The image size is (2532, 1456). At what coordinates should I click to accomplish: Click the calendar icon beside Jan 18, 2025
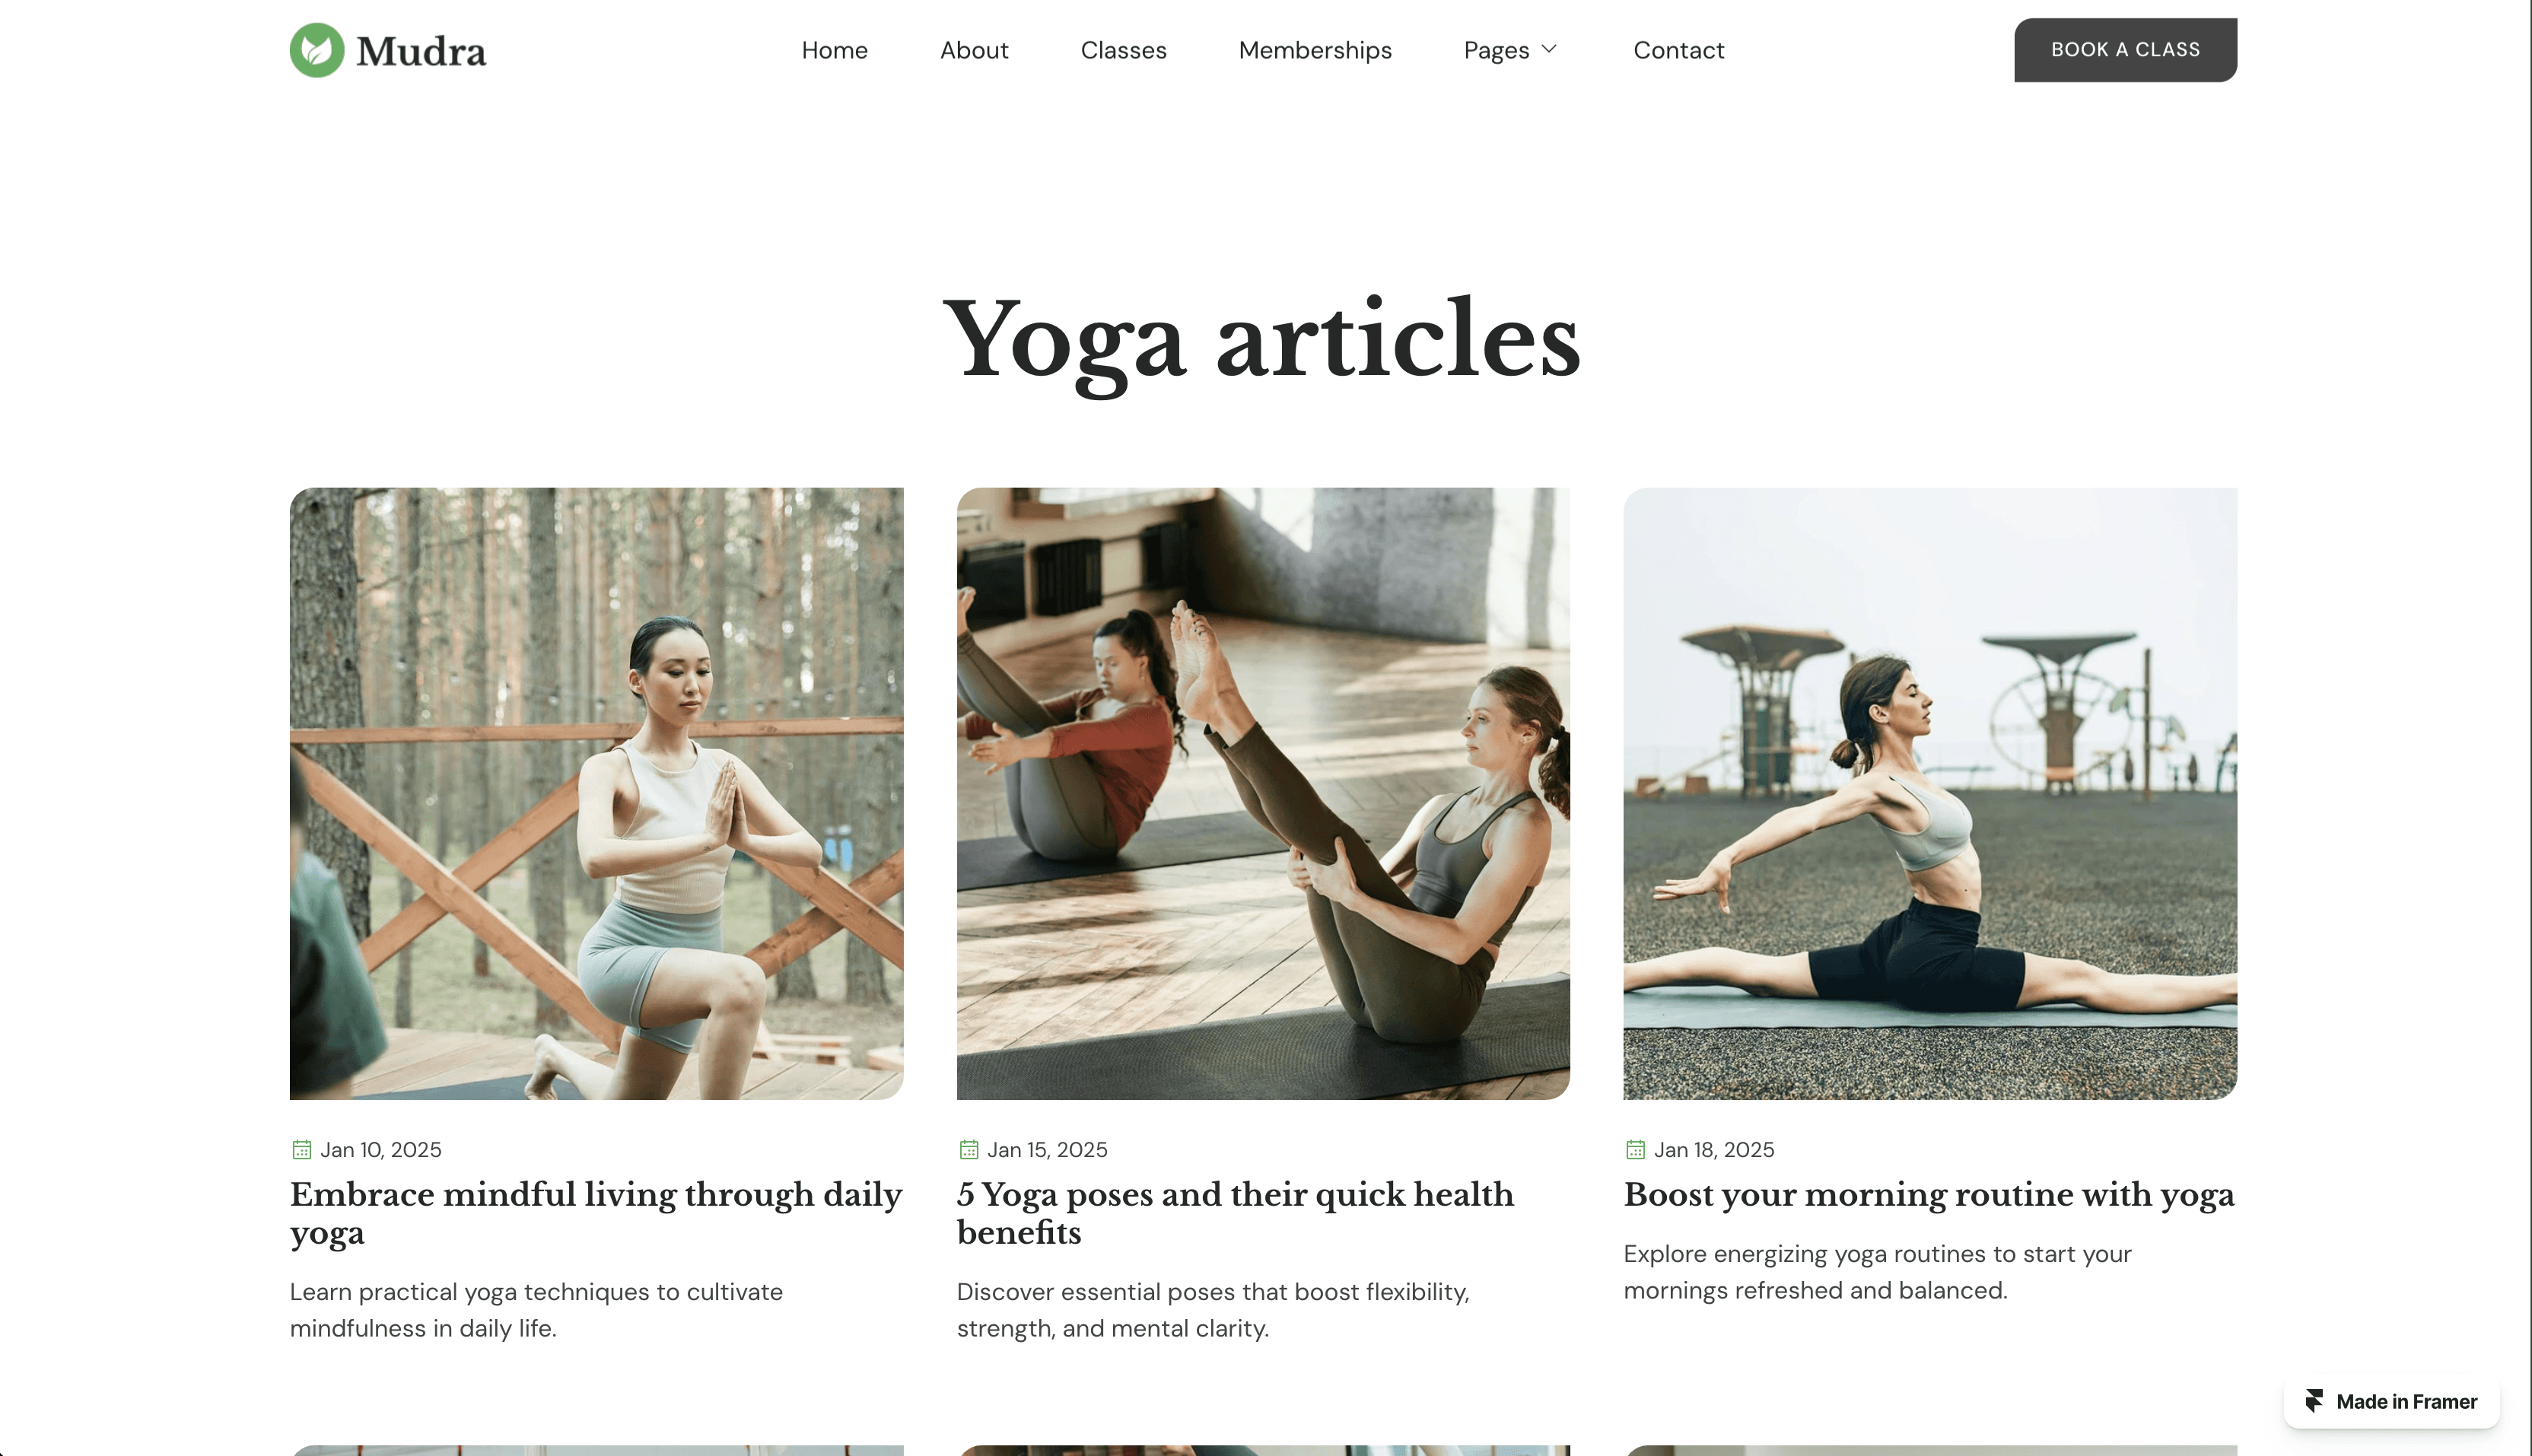click(1635, 1150)
